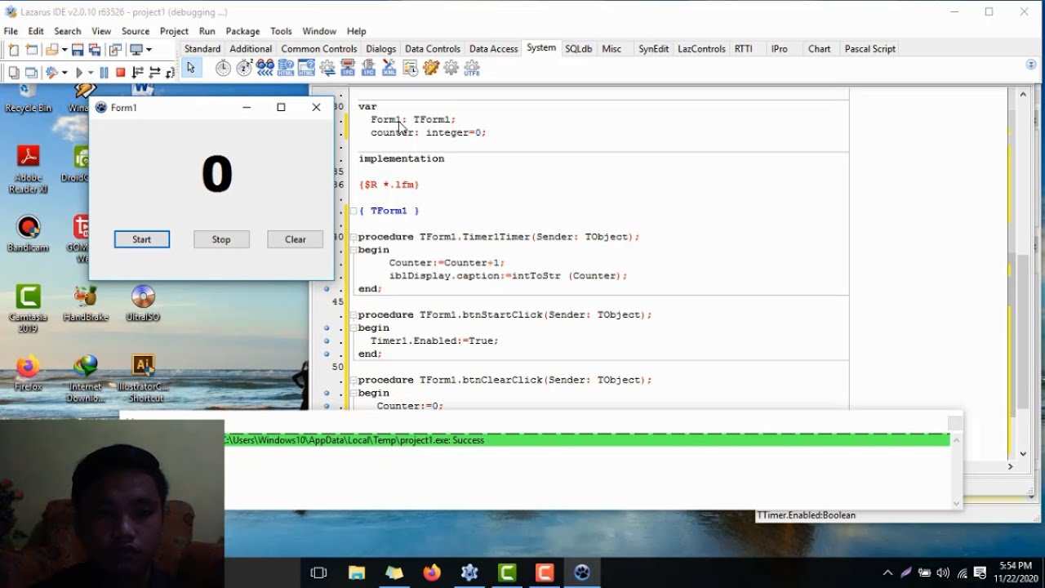
Task: Collapse btnClearClick procedure fold marker
Action: coord(353,380)
